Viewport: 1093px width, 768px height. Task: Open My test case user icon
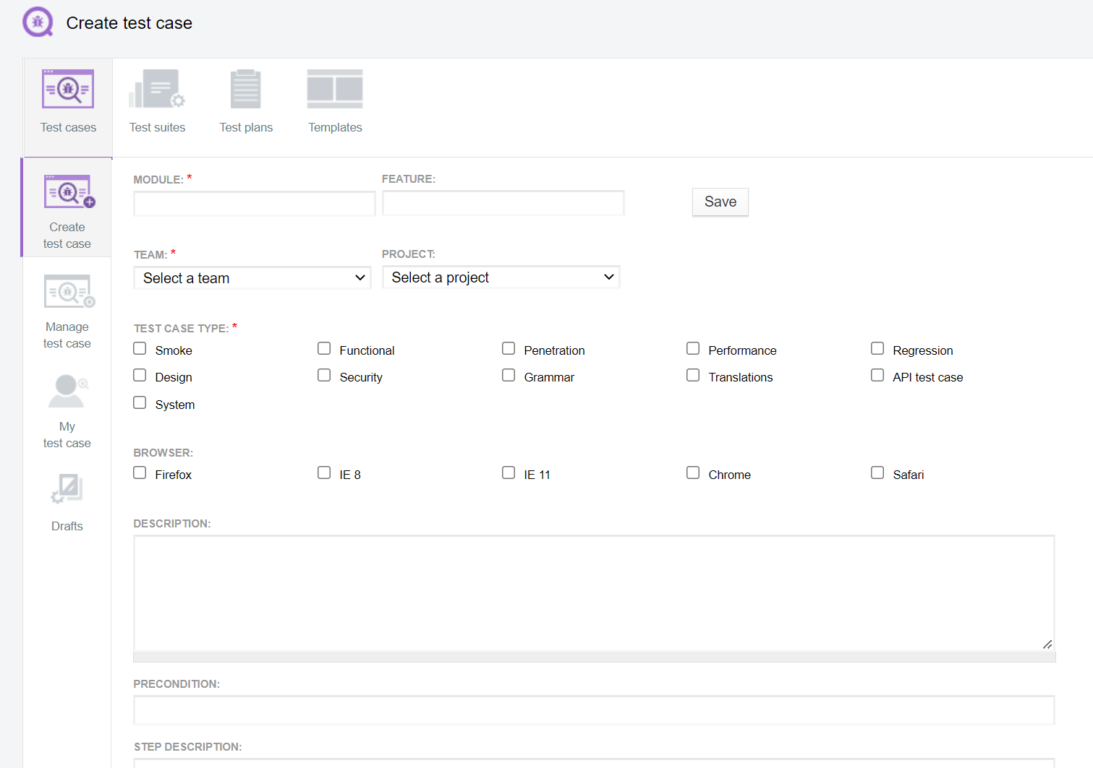[x=67, y=391]
